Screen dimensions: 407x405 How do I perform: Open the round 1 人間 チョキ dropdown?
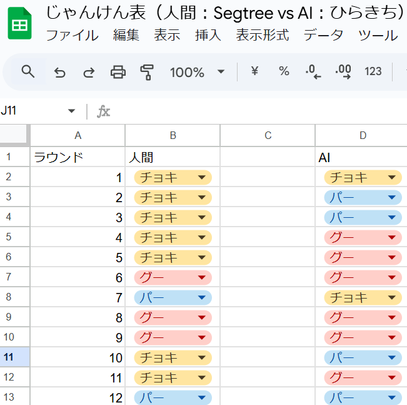pyautogui.click(x=201, y=178)
